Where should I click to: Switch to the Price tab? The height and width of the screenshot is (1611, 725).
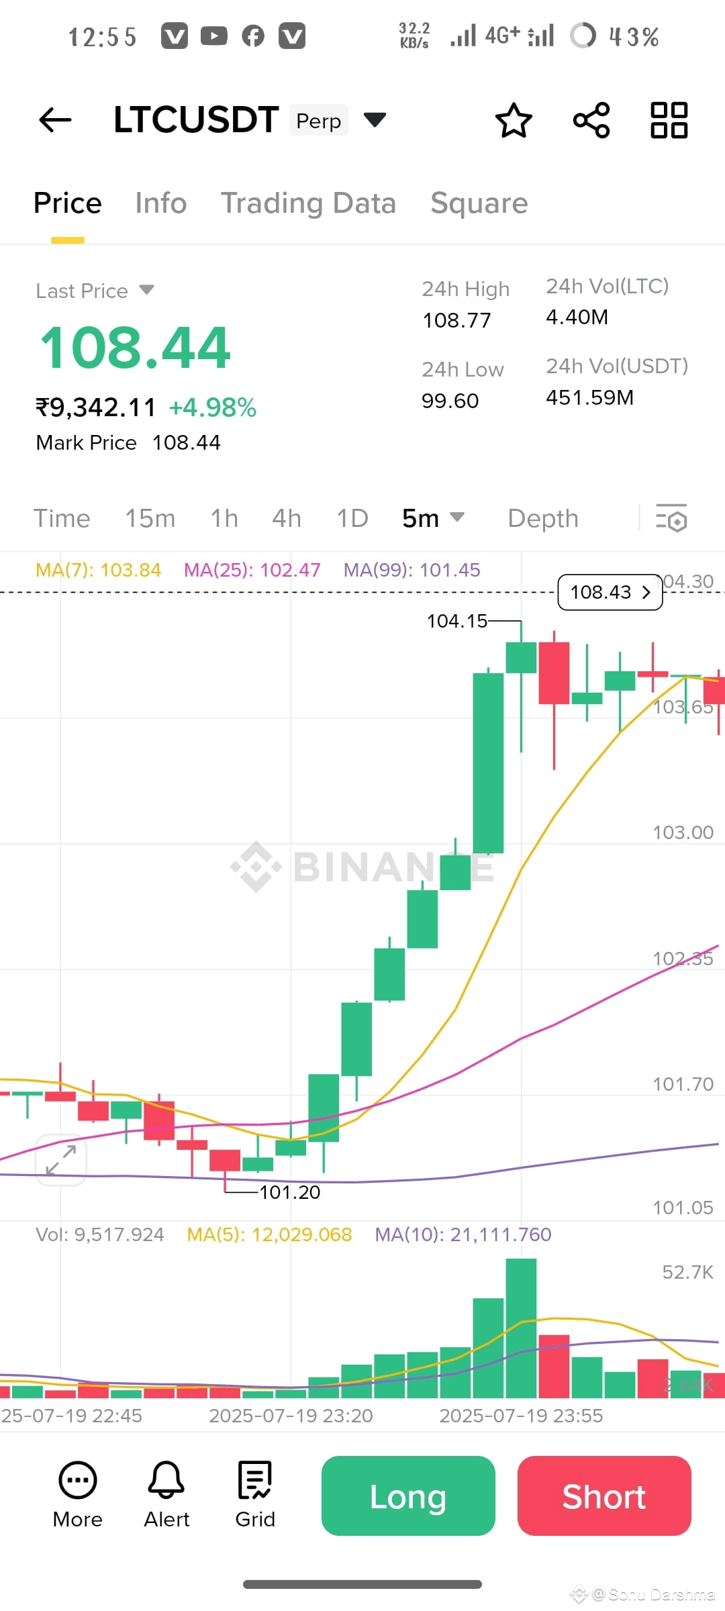[x=68, y=203]
